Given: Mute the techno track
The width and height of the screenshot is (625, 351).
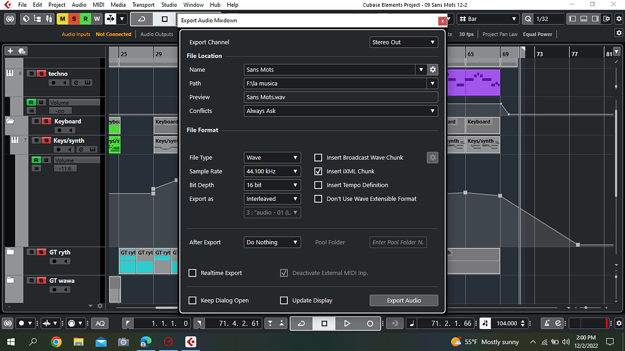Looking at the screenshot, I should (31, 73).
